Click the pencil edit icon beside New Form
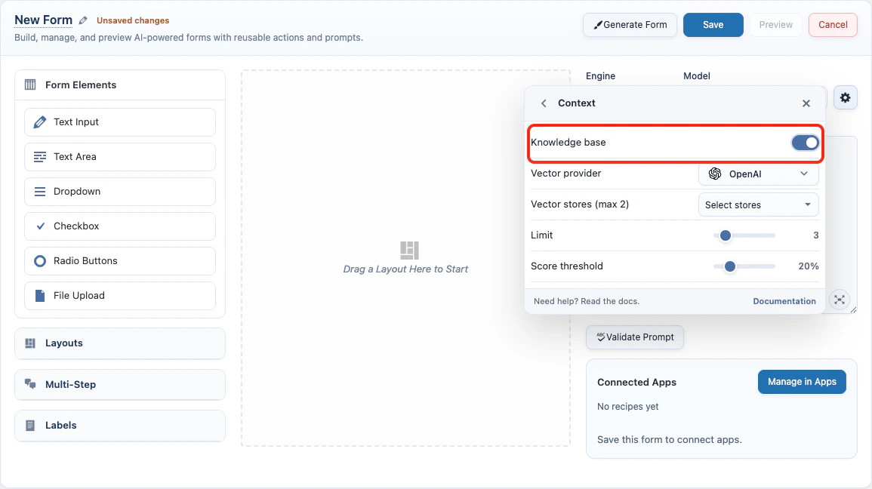872x489 pixels. coord(83,20)
